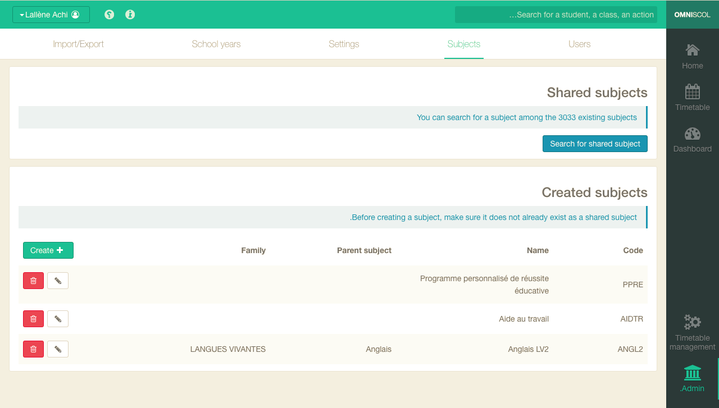Click the globe language icon
Image resolution: width=719 pixels, height=408 pixels.
pos(110,15)
